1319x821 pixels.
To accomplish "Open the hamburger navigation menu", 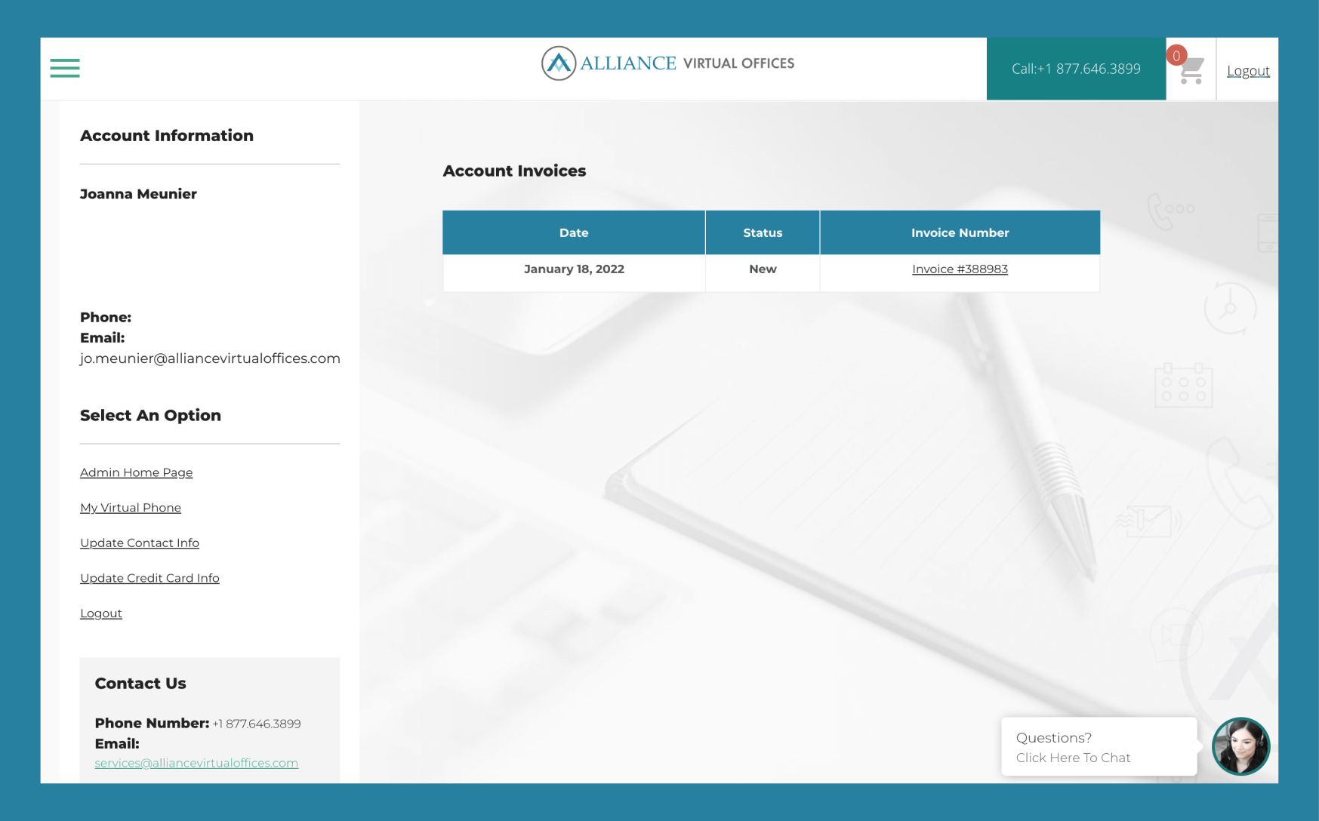I will 65,68.
